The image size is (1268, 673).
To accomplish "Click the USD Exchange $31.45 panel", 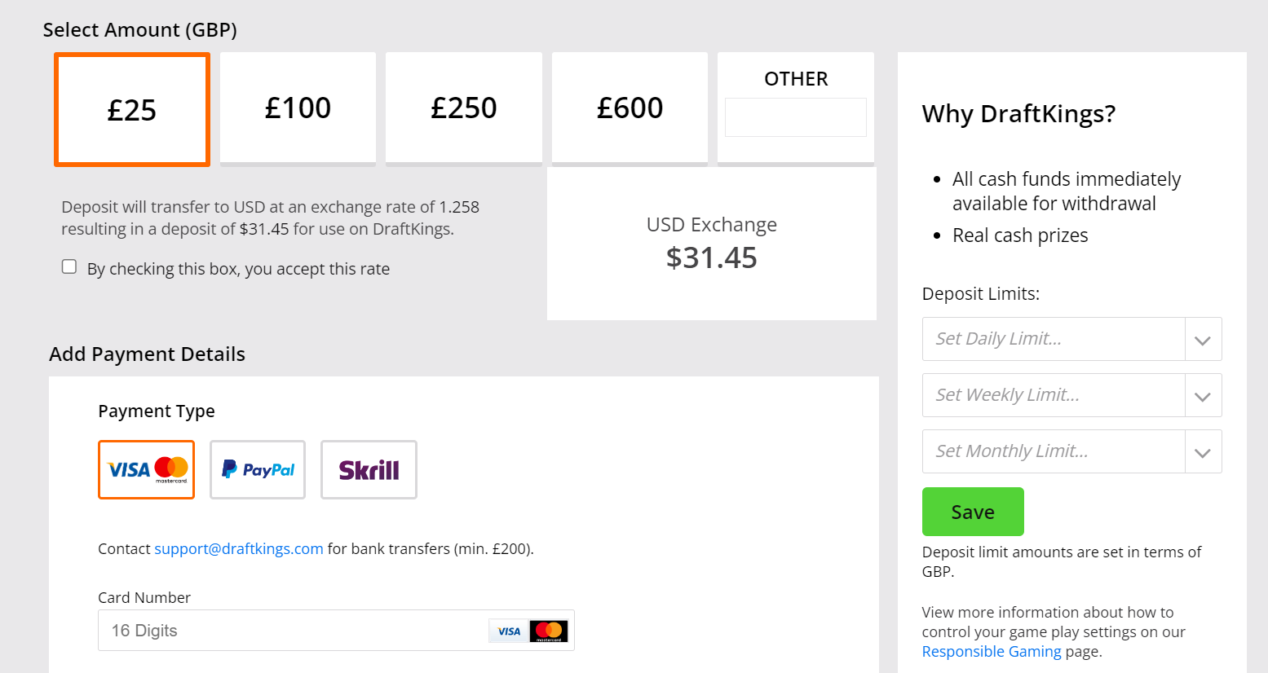I will click(x=712, y=244).
